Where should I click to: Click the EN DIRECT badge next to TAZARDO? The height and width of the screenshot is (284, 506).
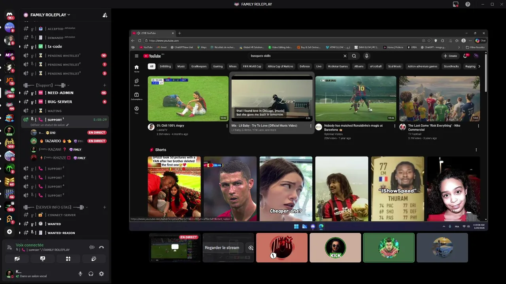tap(97, 141)
